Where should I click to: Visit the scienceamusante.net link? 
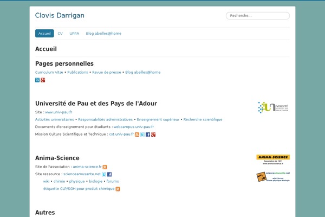coord(82,174)
